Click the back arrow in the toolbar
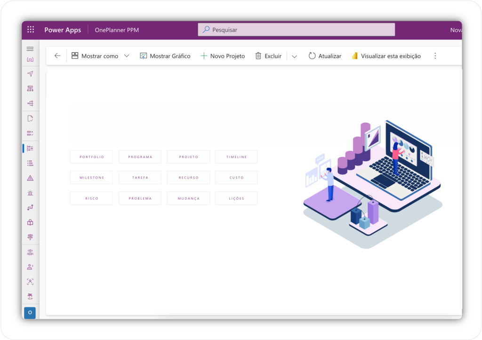The image size is (482, 340). [x=57, y=56]
